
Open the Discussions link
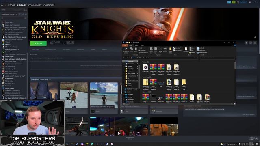(x=80, y=49)
